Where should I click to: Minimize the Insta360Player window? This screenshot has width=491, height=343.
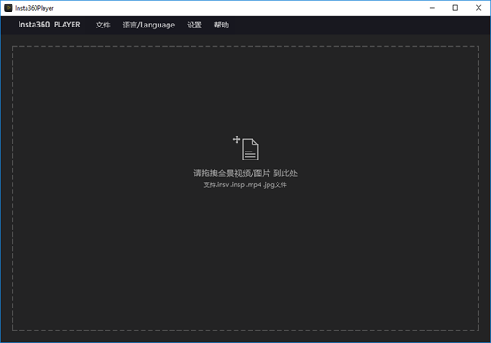point(433,8)
